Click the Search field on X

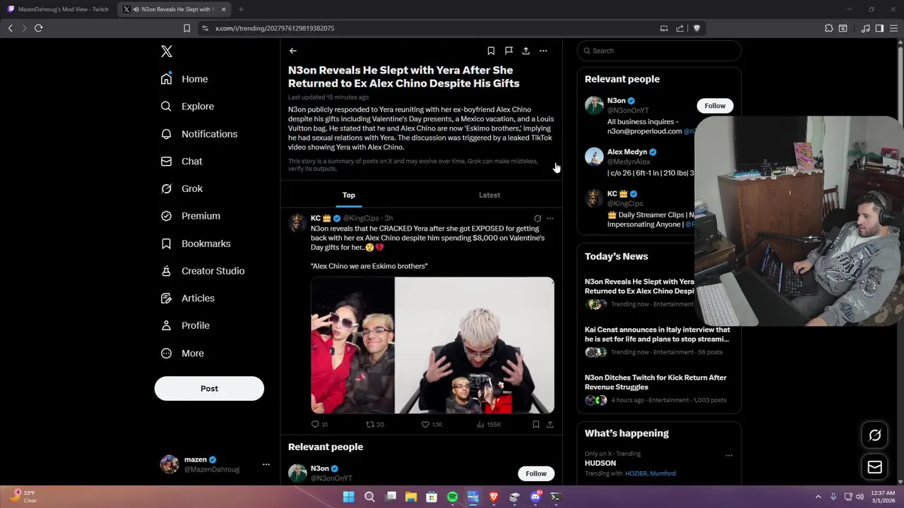[659, 51]
